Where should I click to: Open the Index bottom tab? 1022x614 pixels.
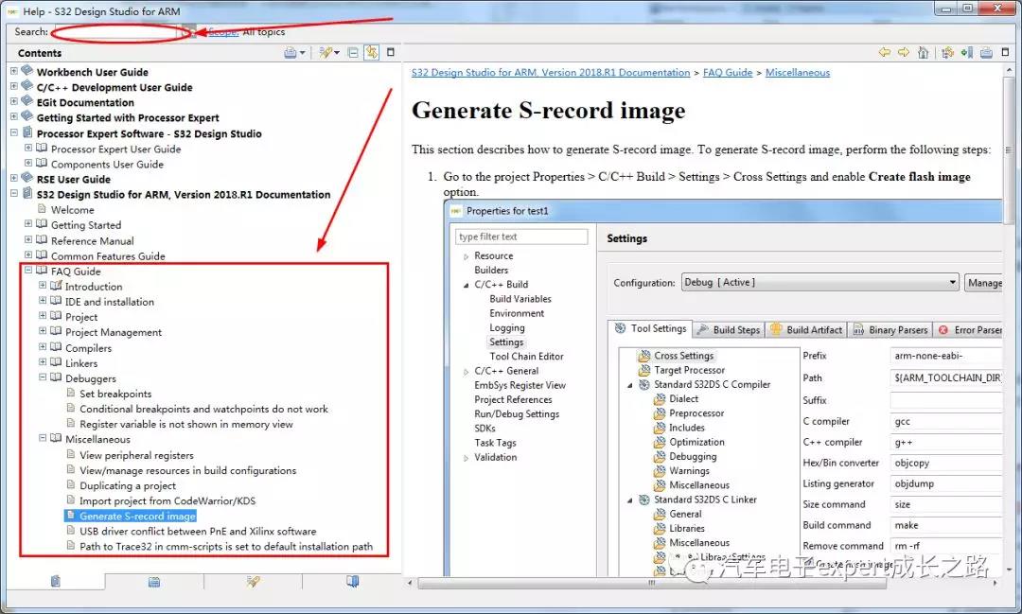(153, 582)
